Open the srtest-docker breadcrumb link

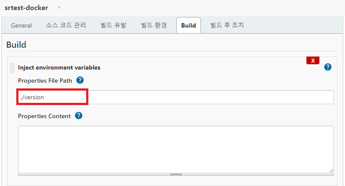26,8
